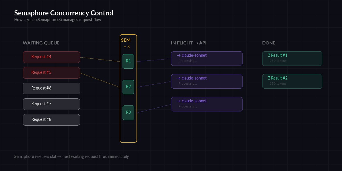Expand the Result #1 card details

coord(292,58)
